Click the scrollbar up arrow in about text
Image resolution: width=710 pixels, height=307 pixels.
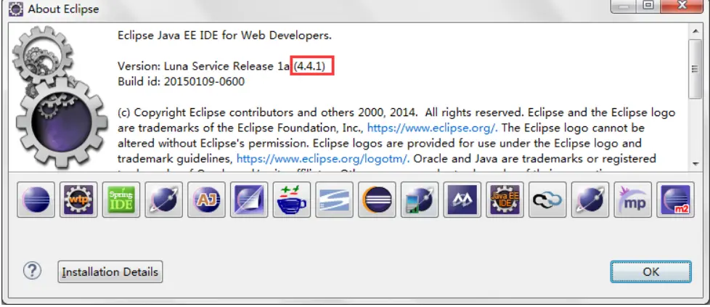[x=695, y=30]
